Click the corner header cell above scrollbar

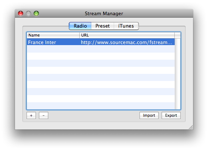pyautogui.click(x=177, y=35)
